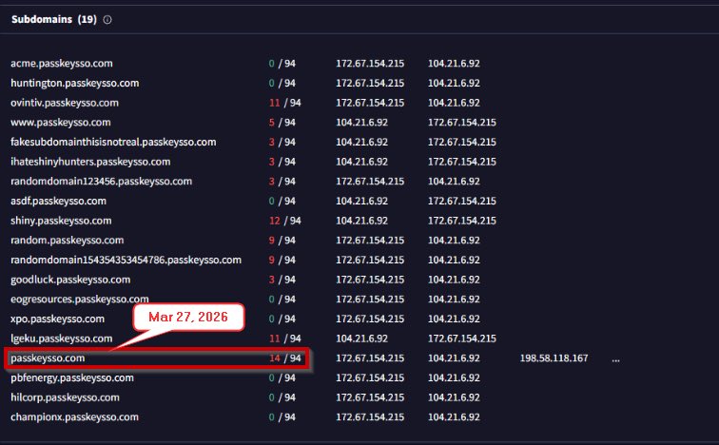Open huntington.passkeysso.com subdomain

point(75,83)
